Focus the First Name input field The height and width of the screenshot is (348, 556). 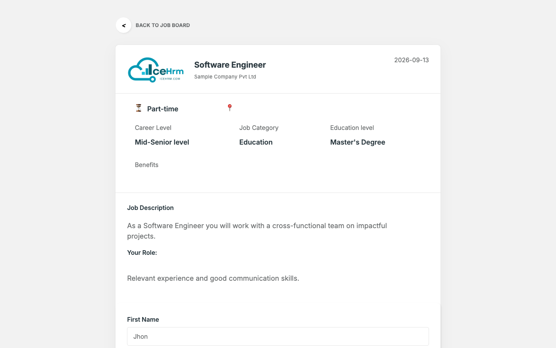[x=278, y=336]
